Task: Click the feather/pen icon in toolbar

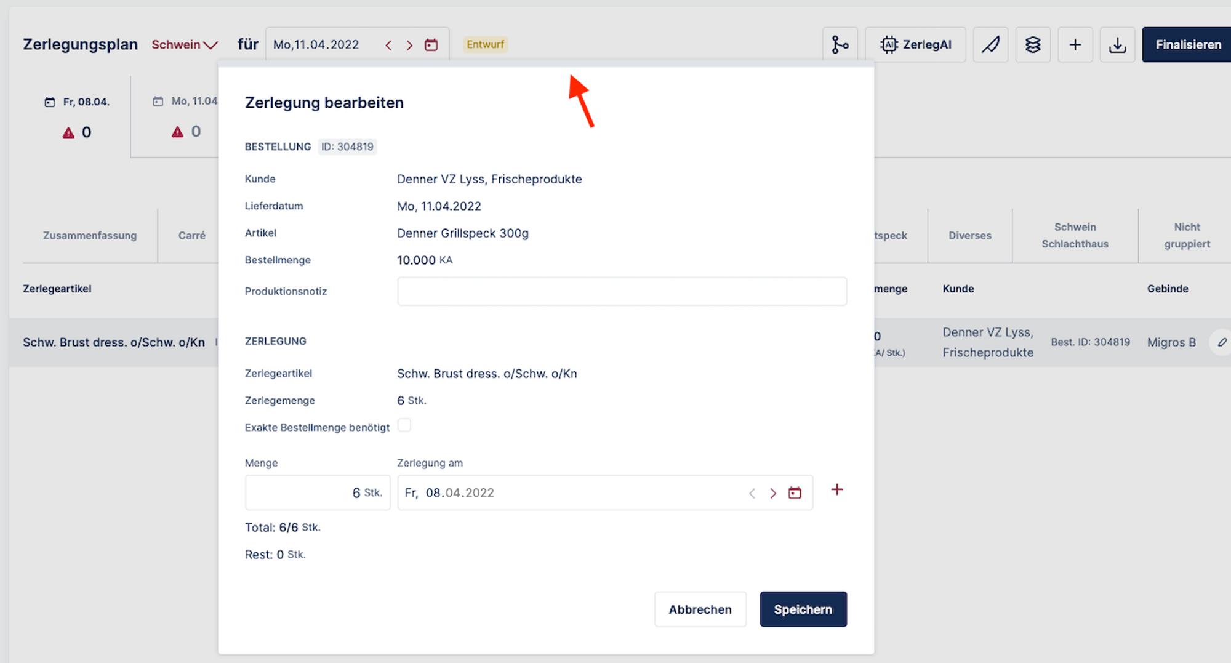Action: tap(990, 45)
